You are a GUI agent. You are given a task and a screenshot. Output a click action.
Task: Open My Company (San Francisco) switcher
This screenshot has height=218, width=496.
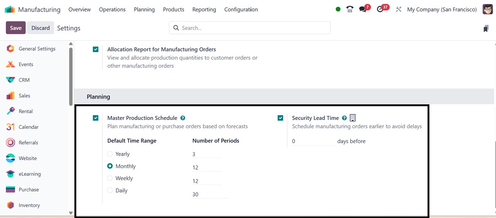click(442, 9)
